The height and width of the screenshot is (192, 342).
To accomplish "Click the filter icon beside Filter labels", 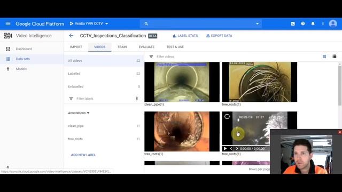I will coord(71,99).
